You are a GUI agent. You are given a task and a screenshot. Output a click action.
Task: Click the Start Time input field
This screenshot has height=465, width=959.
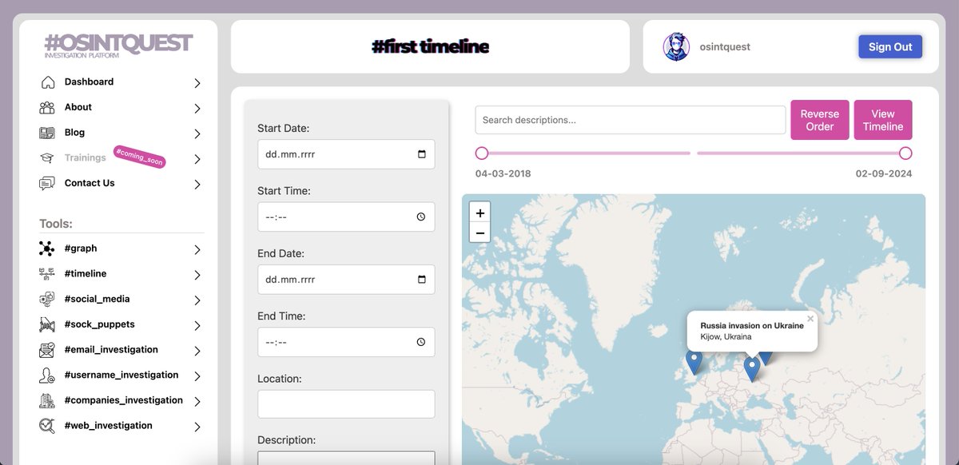[346, 217]
